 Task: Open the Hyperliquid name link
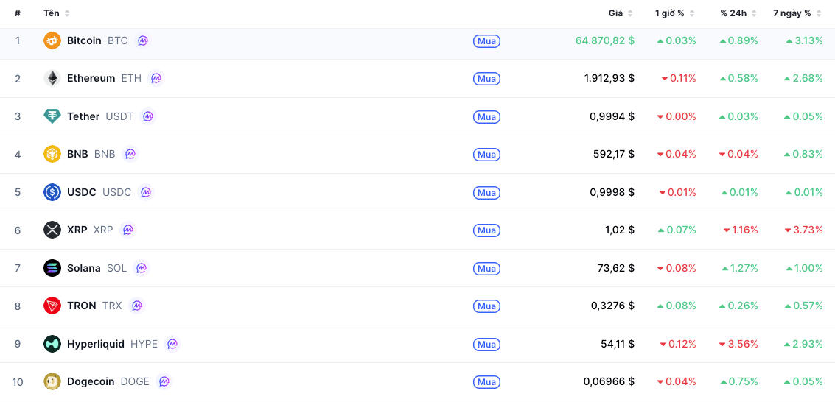[96, 344]
